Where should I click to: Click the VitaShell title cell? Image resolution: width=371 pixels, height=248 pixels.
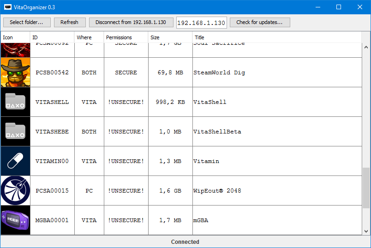coord(277,102)
